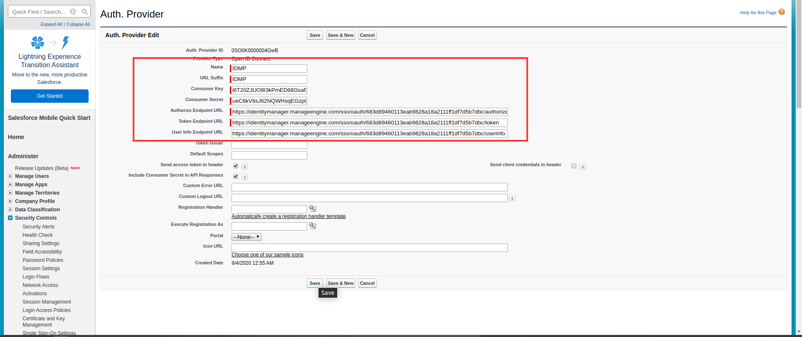Enable Send client credentials in header checkbox

574,166
